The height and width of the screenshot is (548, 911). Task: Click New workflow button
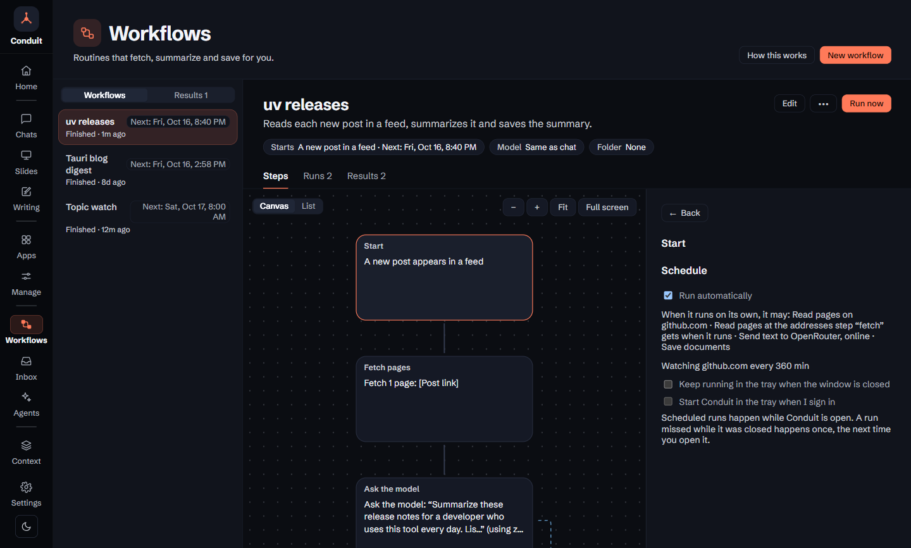tap(855, 55)
